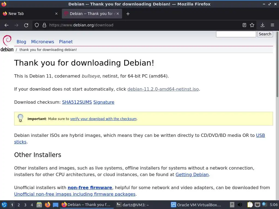This screenshot has width=279, height=209.
Task: Download debian-11.2.0-amd64-netinst.iso link
Action: pos(163,89)
